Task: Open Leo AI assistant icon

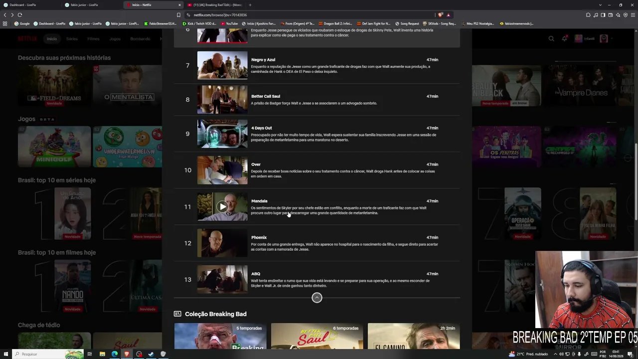Action: click(x=618, y=15)
